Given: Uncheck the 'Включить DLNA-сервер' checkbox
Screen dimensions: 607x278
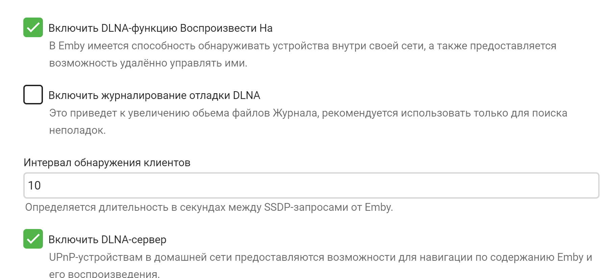Looking at the screenshot, I should point(33,239).
